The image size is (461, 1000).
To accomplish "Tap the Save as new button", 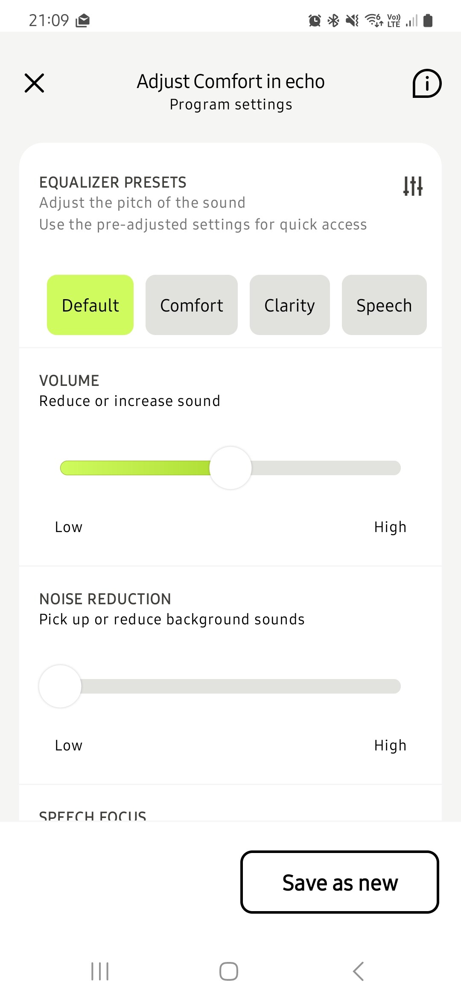I will pyautogui.click(x=340, y=882).
